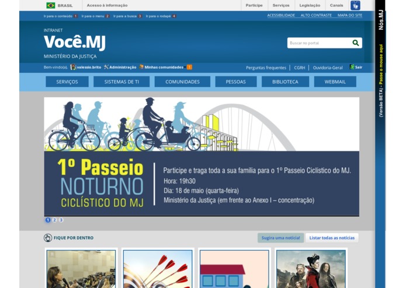Click the Sugira uma notícia! button
Screen dimensions: 406x288
(280, 238)
